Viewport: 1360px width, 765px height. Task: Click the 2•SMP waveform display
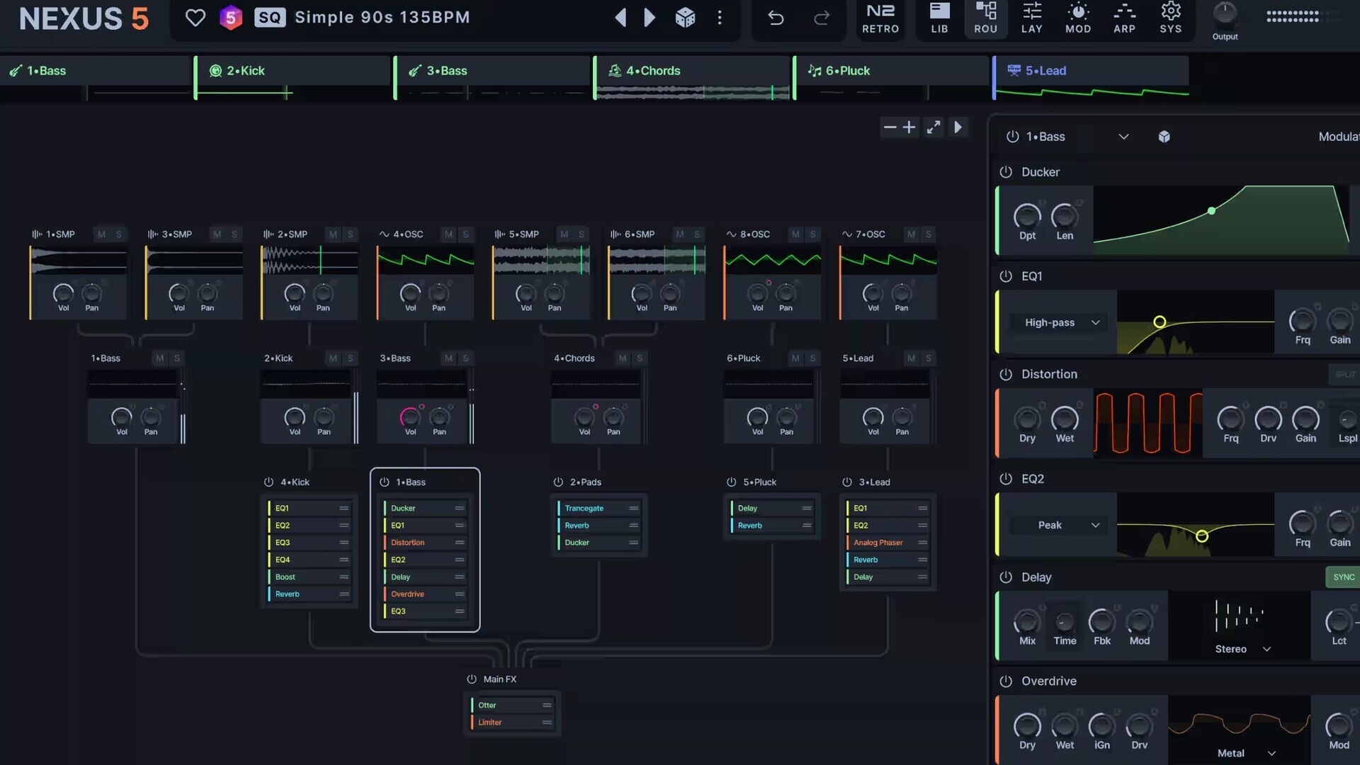pos(310,261)
